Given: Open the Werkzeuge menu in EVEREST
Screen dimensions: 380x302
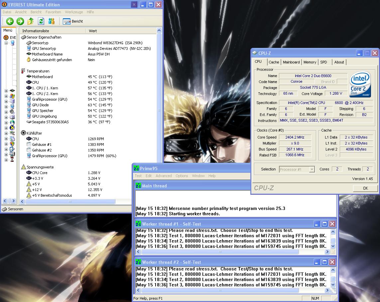Looking at the screenshot, I should point(74,12).
